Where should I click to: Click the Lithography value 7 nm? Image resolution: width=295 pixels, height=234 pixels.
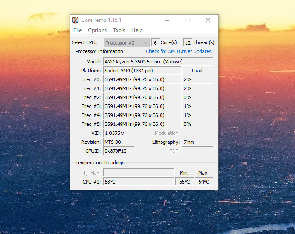point(198,142)
